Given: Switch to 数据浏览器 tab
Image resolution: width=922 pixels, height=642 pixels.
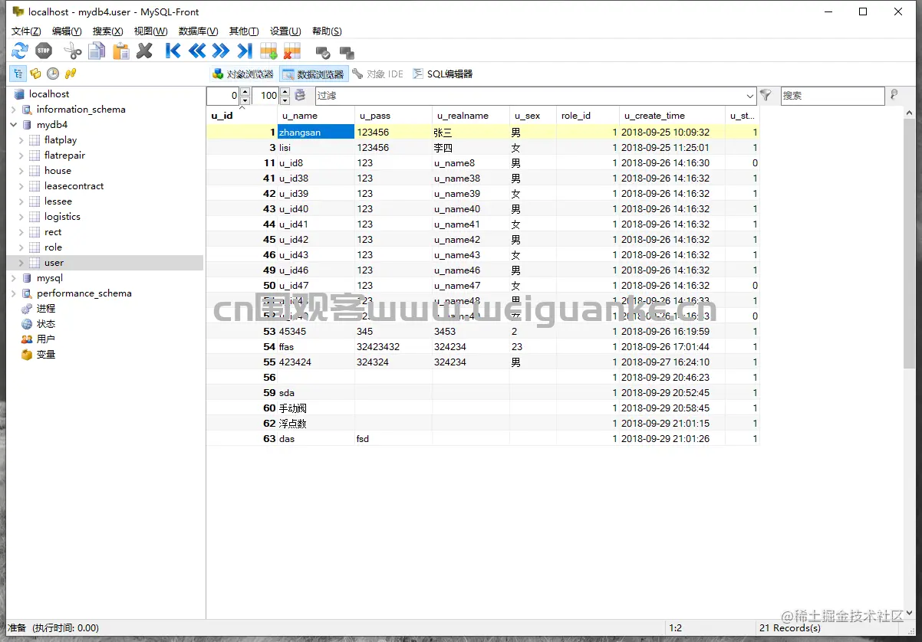Looking at the screenshot, I should (314, 74).
